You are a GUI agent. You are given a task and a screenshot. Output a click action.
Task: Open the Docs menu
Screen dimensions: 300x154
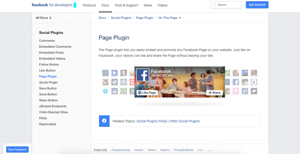105,5
